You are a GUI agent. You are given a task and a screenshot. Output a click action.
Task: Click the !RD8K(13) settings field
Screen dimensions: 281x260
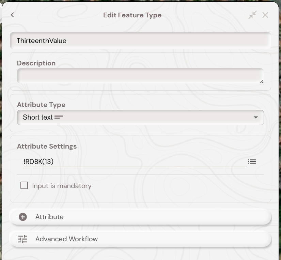[135, 162]
